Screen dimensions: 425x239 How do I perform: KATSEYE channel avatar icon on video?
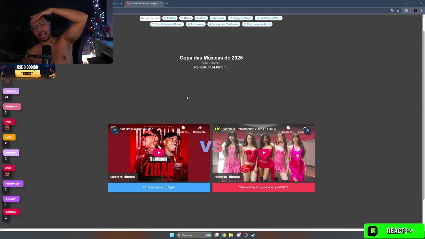218,129
